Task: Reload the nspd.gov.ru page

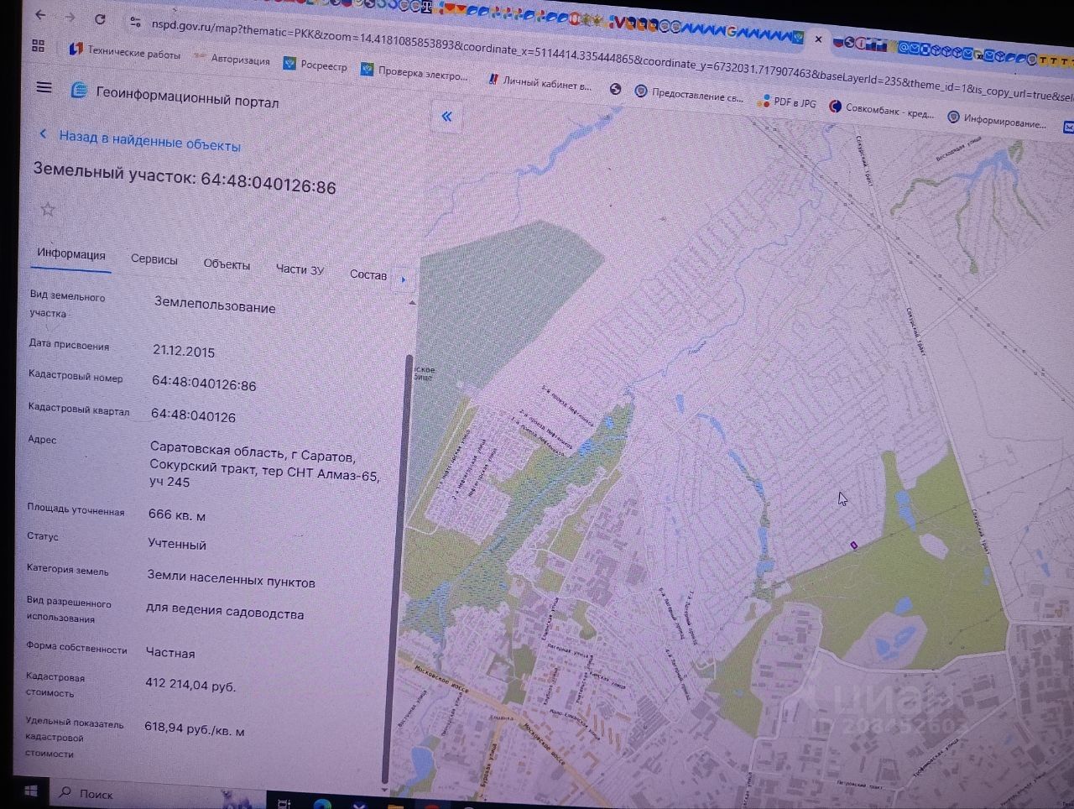Action: [x=100, y=18]
